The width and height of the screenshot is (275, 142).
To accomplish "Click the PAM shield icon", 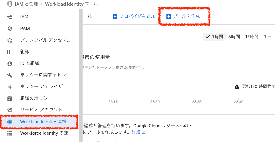I will [x=10, y=29].
